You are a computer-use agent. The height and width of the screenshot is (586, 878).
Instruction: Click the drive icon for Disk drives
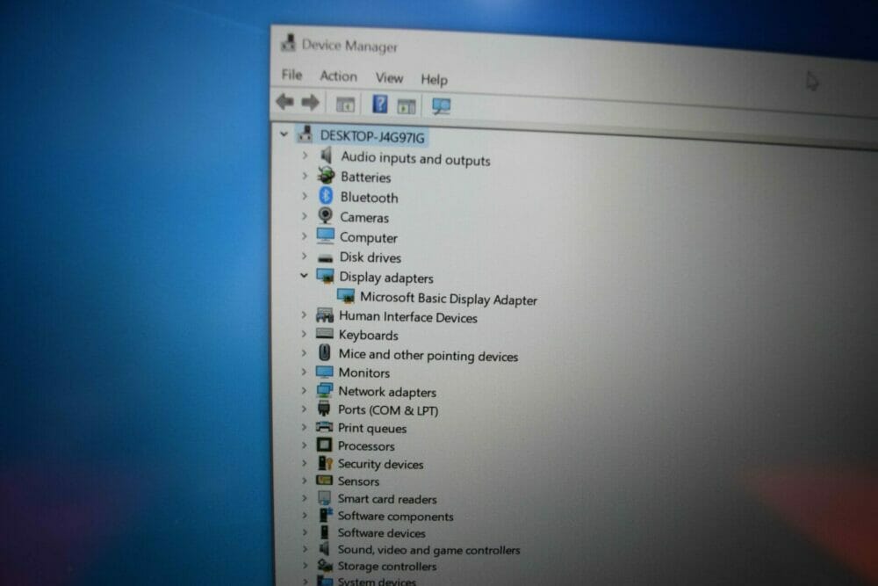coord(325,258)
